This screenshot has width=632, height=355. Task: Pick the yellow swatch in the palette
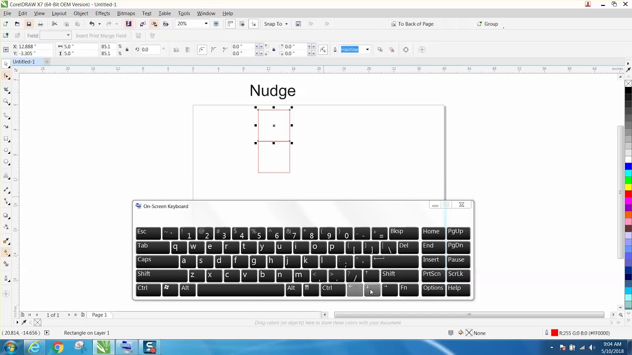point(628,187)
